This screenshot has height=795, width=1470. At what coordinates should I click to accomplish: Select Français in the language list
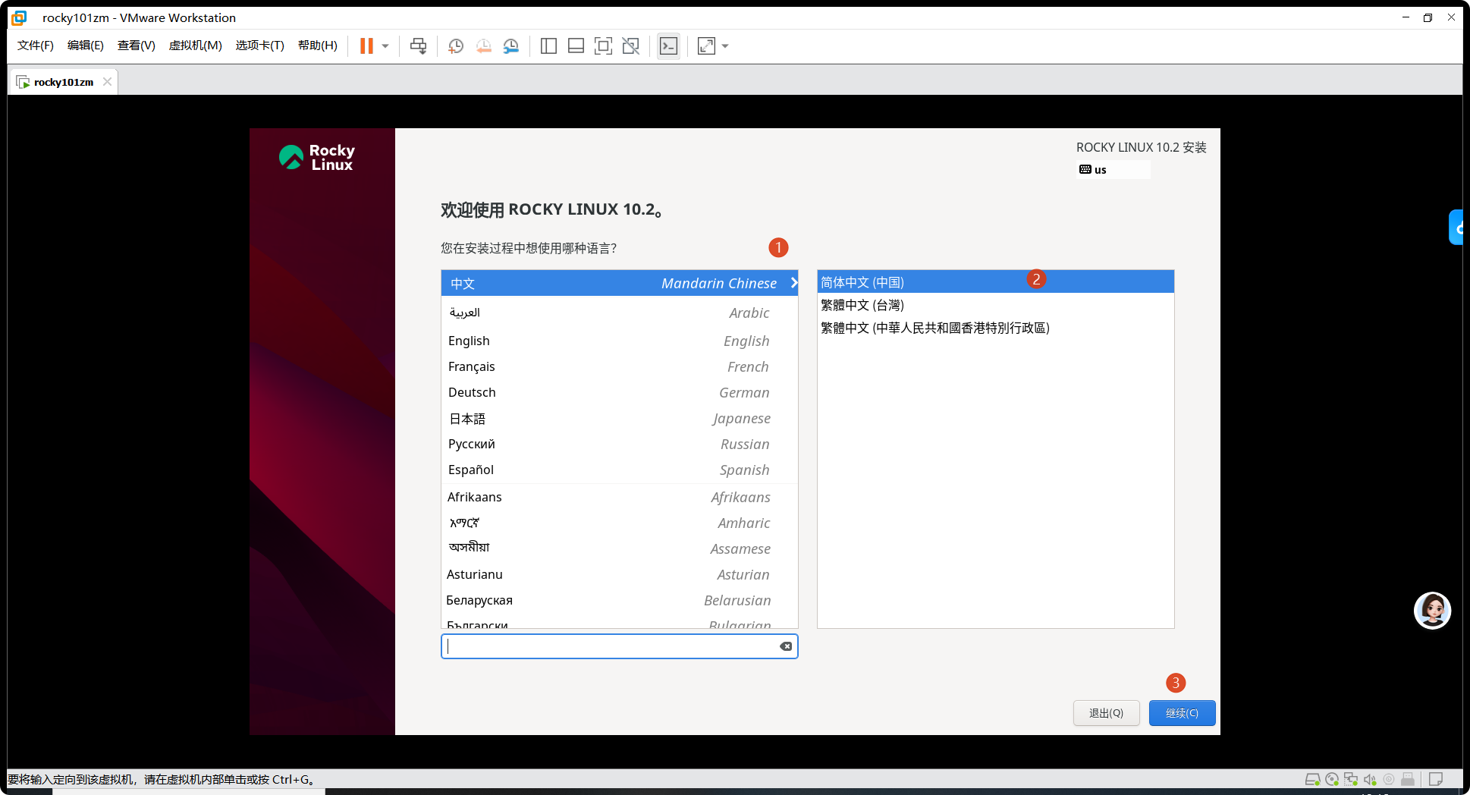619,367
